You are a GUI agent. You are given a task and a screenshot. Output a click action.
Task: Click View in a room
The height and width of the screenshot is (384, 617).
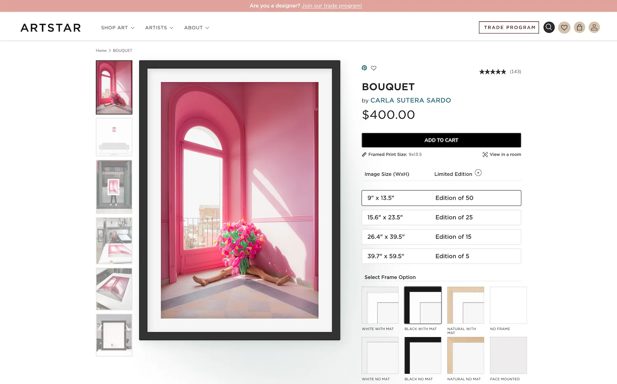click(x=501, y=155)
